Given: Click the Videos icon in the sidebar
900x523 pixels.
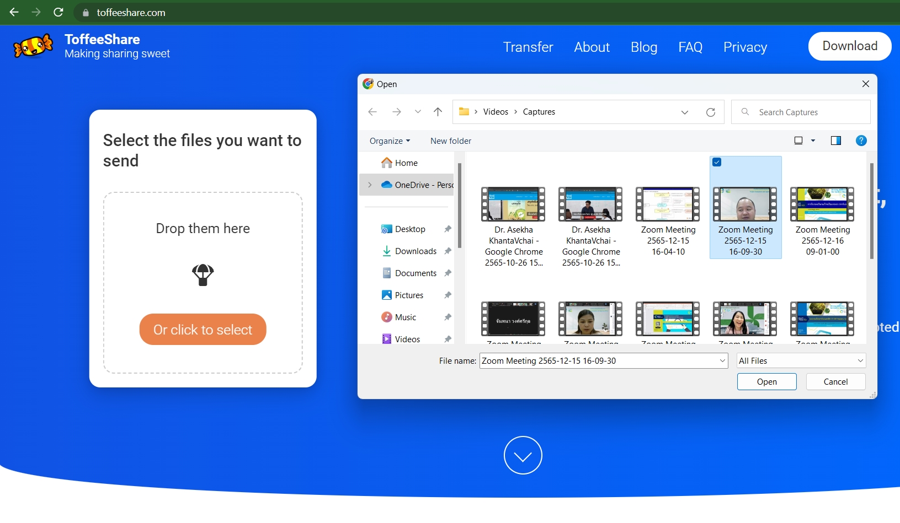Looking at the screenshot, I should (x=387, y=339).
